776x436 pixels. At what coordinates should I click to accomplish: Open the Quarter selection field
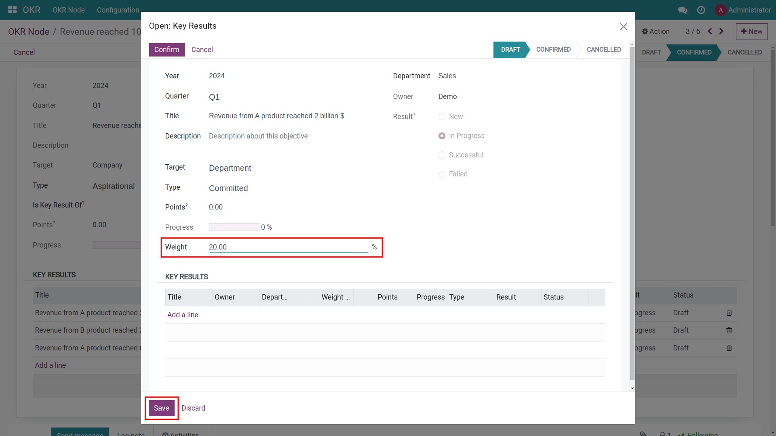point(214,96)
